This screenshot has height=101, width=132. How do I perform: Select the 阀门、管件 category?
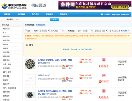point(7,72)
